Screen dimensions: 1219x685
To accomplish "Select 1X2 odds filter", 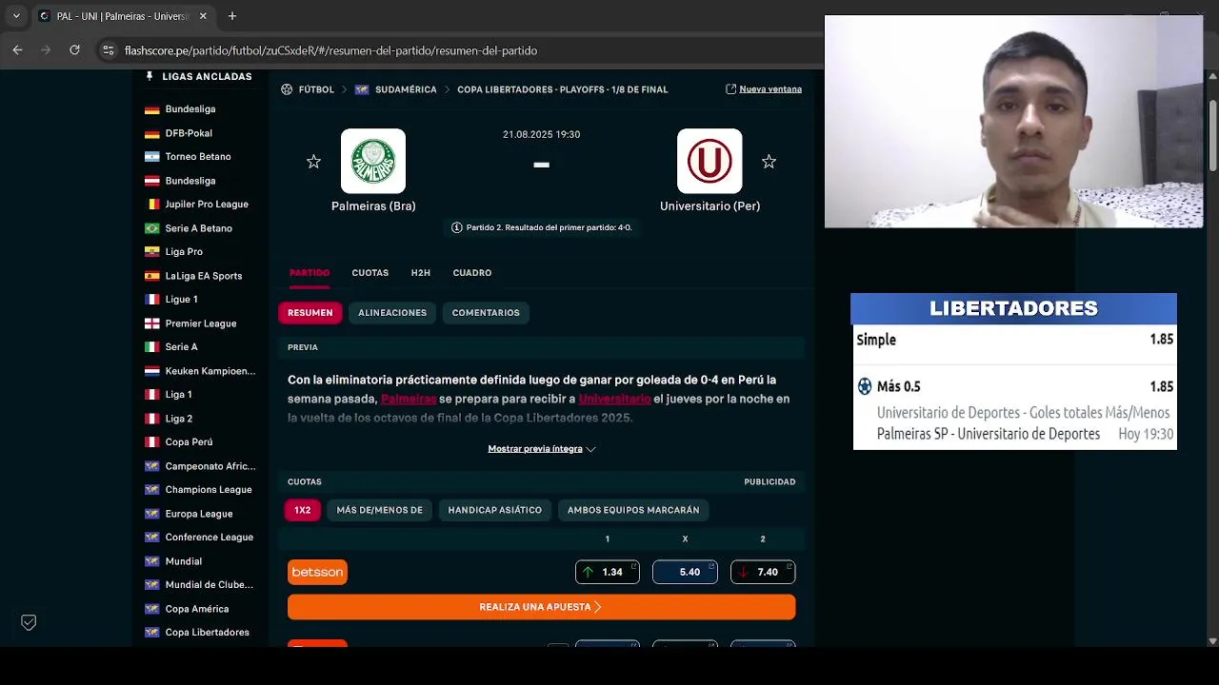I will (x=303, y=510).
